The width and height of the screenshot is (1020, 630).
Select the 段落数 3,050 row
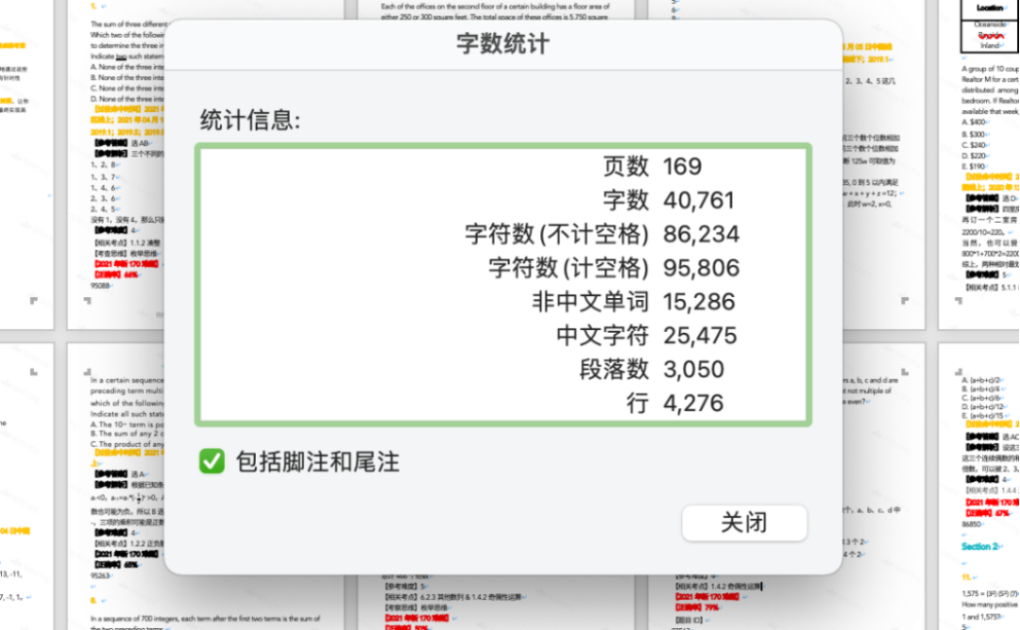pyautogui.click(x=661, y=369)
